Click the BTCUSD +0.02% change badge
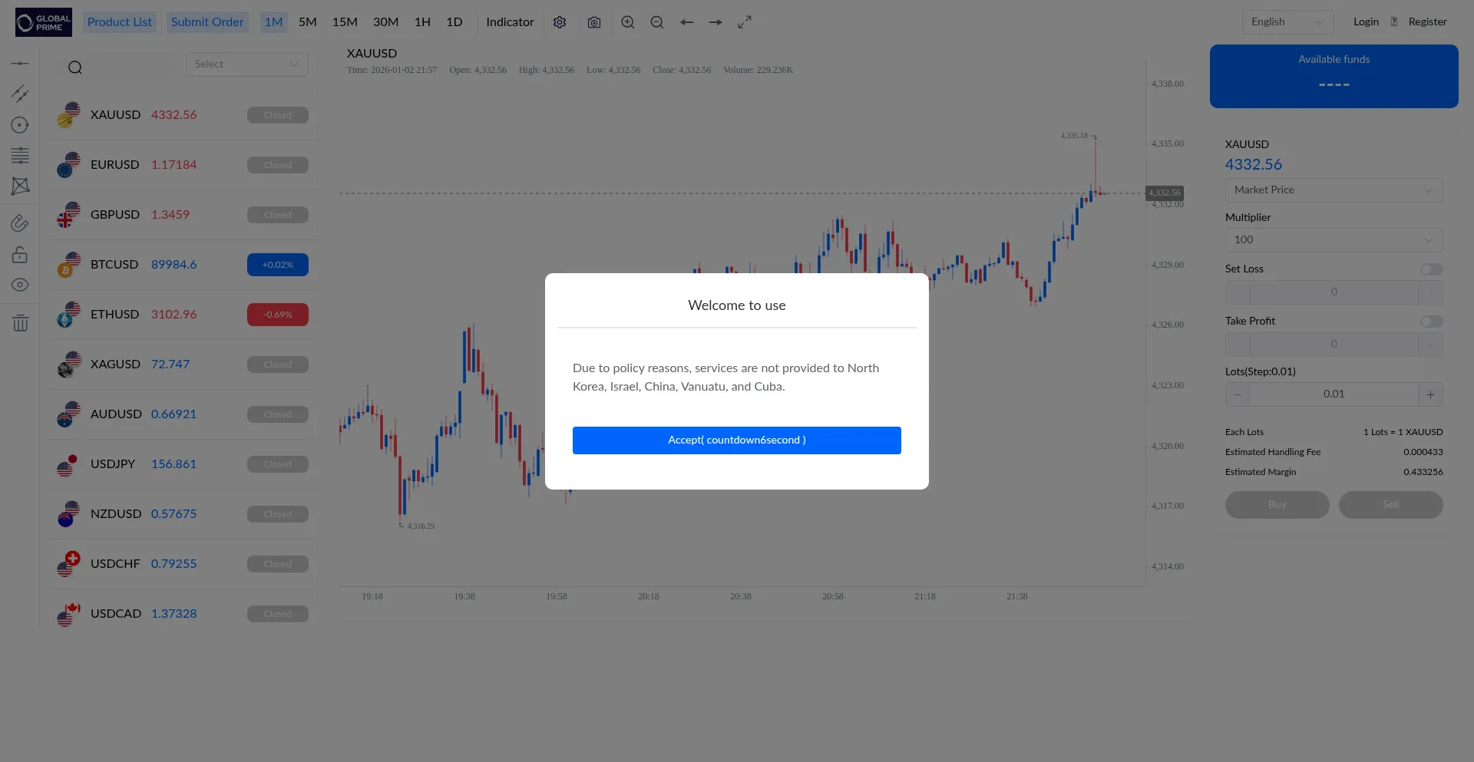This screenshot has width=1474, height=762. click(278, 265)
